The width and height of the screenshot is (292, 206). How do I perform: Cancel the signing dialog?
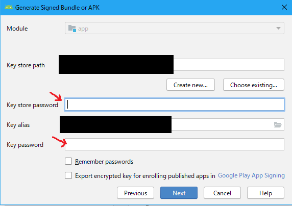tap(222, 193)
